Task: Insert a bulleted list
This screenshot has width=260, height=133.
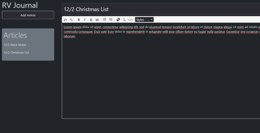Action: pos(111,20)
